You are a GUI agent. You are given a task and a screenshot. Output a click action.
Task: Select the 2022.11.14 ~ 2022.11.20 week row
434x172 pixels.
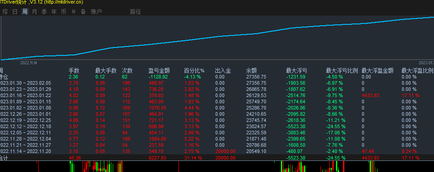point(217,151)
